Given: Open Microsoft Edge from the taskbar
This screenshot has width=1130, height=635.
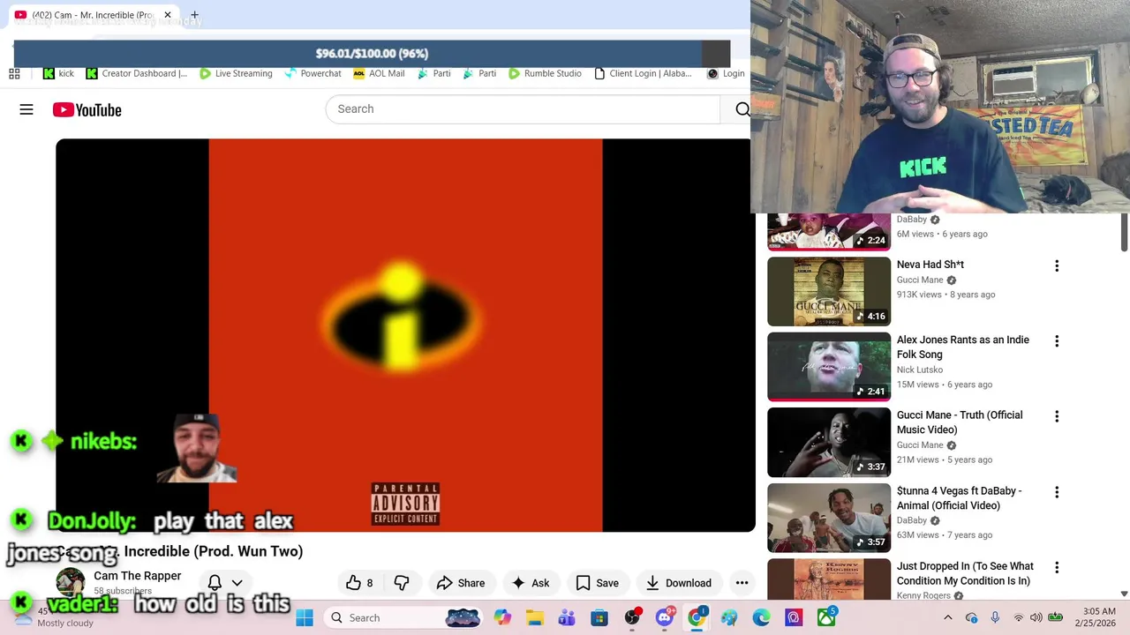Looking at the screenshot, I should pos(761,617).
